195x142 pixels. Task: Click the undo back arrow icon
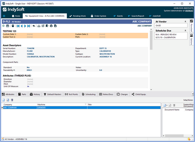[34, 26]
